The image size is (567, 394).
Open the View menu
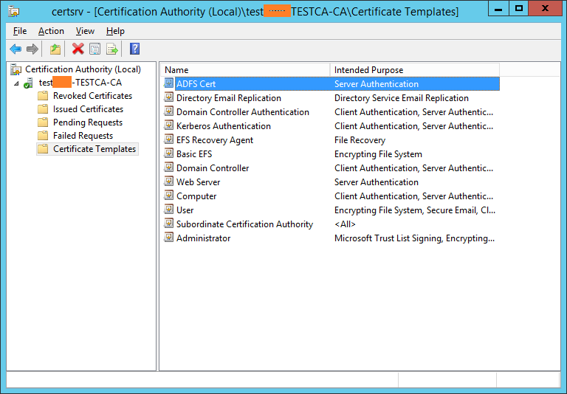(x=85, y=31)
